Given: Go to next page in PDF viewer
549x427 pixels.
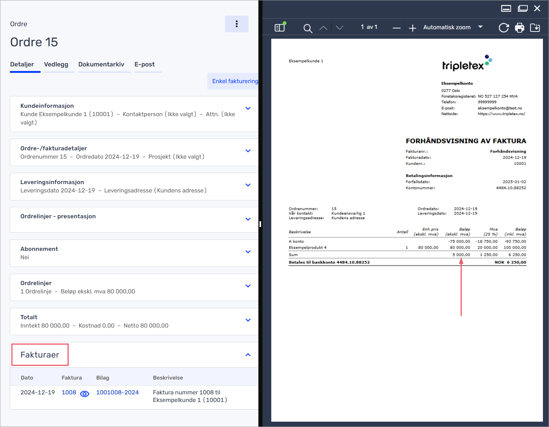Looking at the screenshot, I should point(340,28).
